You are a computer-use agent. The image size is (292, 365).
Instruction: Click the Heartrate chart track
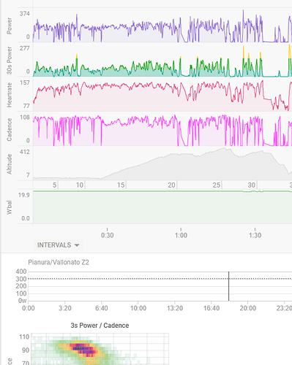[x=162, y=95]
